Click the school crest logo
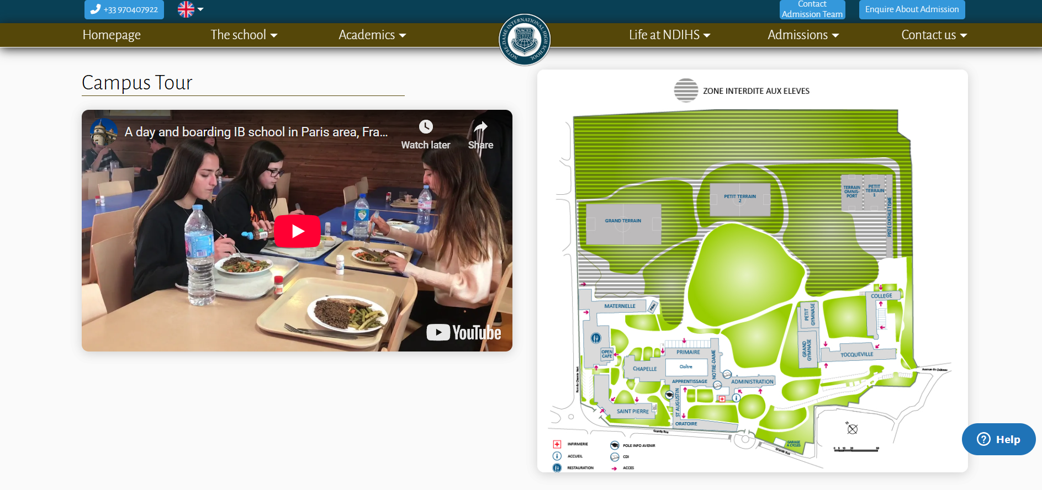 [x=524, y=40]
